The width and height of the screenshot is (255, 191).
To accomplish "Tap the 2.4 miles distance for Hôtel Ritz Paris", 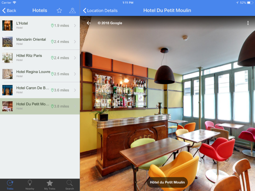I will [61, 58].
